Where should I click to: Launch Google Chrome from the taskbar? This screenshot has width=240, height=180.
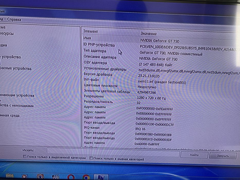(x=86, y=178)
